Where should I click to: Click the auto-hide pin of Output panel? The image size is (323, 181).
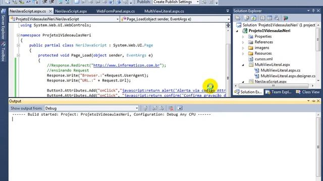coord(313,101)
